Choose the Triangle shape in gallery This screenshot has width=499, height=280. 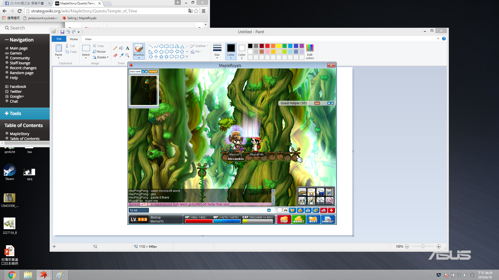[182, 46]
